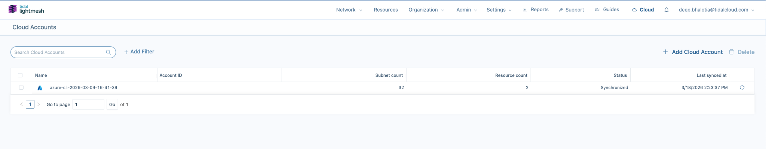Click the 3/18/2026 2:23:37 PM timestamp
The width and height of the screenshot is (766, 149).
[x=704, y=87]
